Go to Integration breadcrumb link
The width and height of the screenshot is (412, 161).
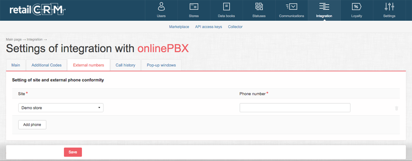34,39
